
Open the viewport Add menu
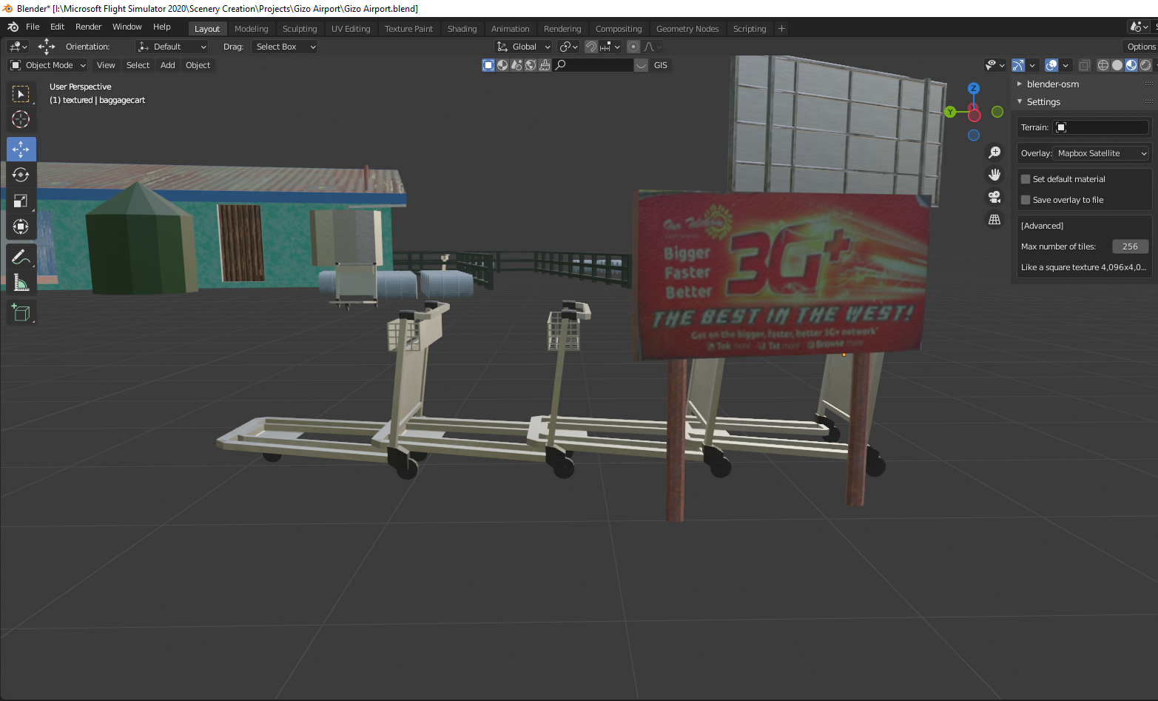(x=168, y=65)
